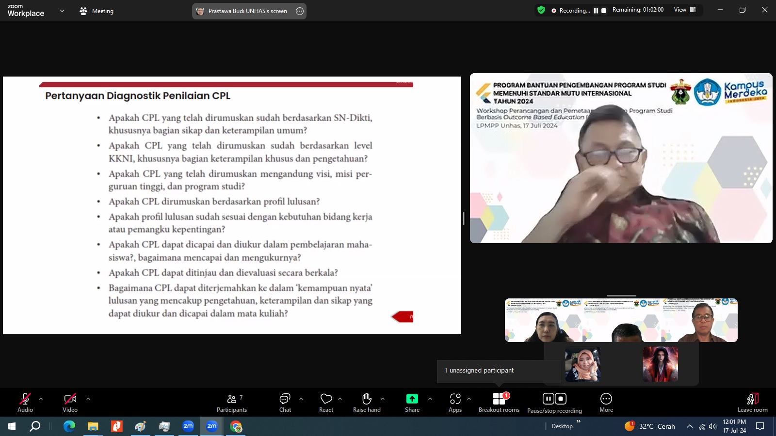Open Google Chrome from the taskbar

[236, 427]
